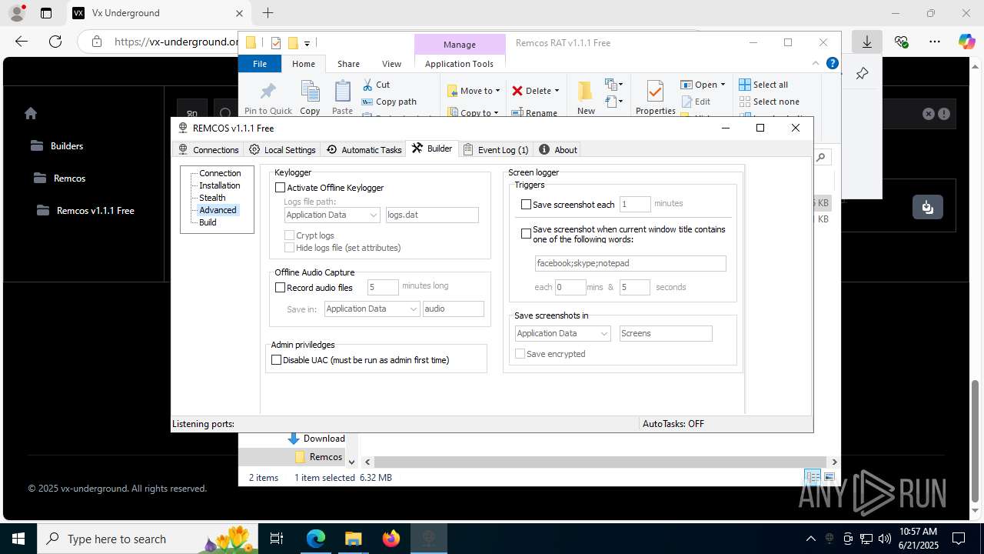Select Connection in the builder tree
This screenshot has height=554, width=984.
pos(220,173)
